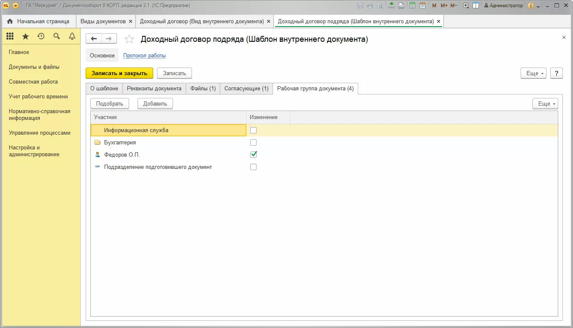This screenshot has height=328, width=573.
Task: Click the Print preview icon
Action: coord(380,5)
